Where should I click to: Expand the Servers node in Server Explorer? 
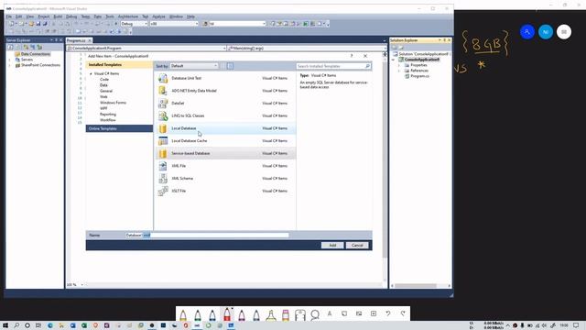[x=10, y=60]
